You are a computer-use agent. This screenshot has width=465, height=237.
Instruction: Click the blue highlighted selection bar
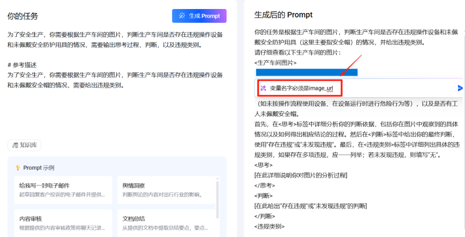(307, 73)
